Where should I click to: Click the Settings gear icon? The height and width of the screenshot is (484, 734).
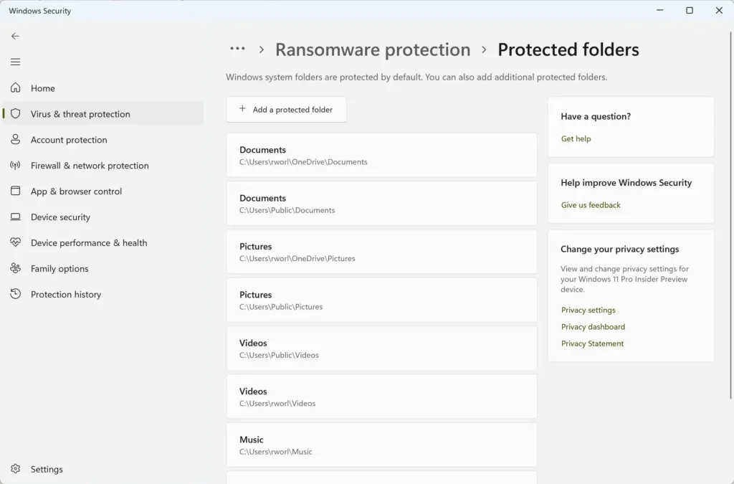[16, 468]
